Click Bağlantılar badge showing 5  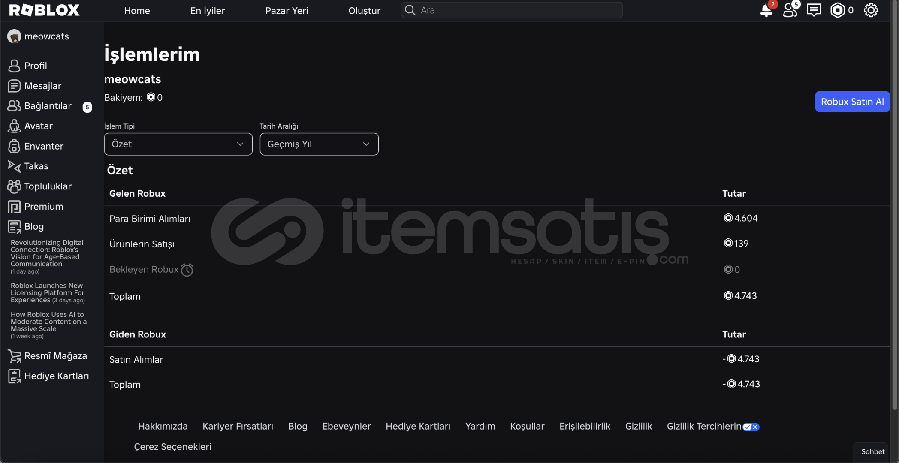point(87,107)
